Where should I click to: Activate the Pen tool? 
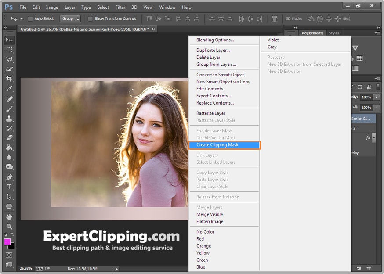(x=9, y=177)
